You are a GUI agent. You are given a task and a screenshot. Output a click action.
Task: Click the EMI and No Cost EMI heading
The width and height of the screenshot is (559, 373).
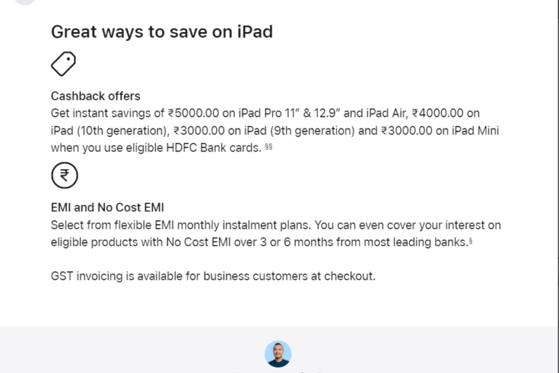108,207
